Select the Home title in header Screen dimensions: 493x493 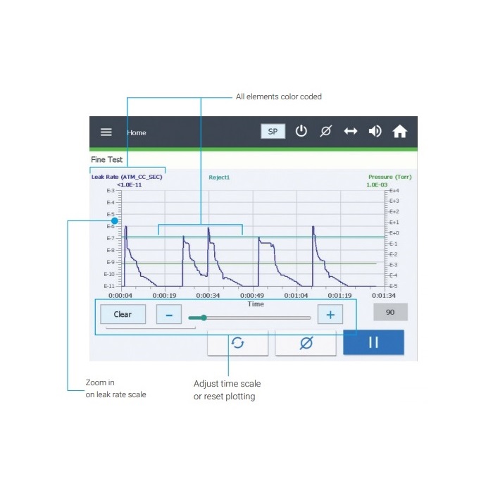137,132
